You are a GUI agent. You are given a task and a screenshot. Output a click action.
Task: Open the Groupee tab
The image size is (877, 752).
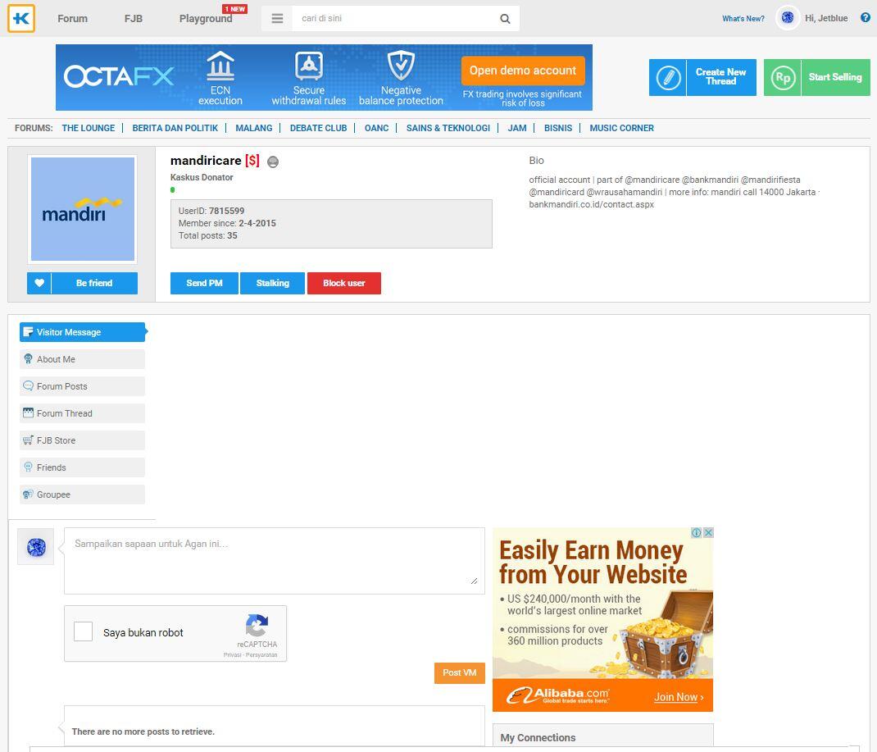pyautogui.click(x=82, y=494)
